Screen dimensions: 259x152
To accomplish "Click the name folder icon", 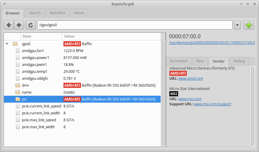I will coord(18,92).
